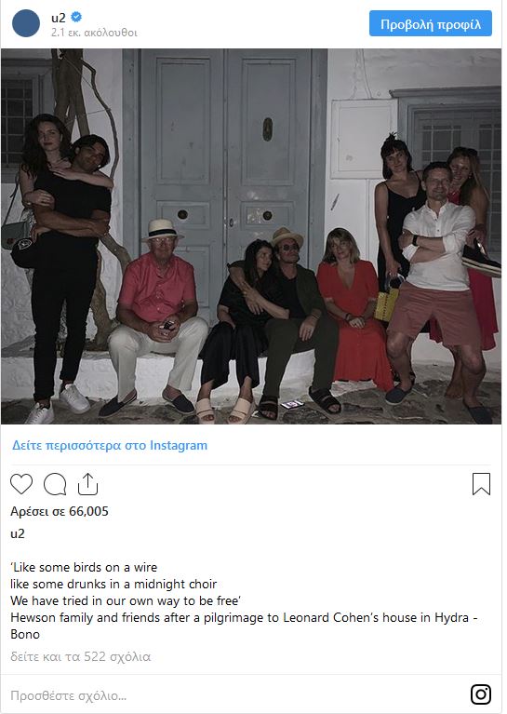This screenshot has height=714, width=507.
Task: Open comments via the speech bubble icon
Action: pos(55,484)
